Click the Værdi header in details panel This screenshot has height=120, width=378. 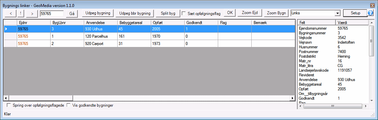click(352, 23)
